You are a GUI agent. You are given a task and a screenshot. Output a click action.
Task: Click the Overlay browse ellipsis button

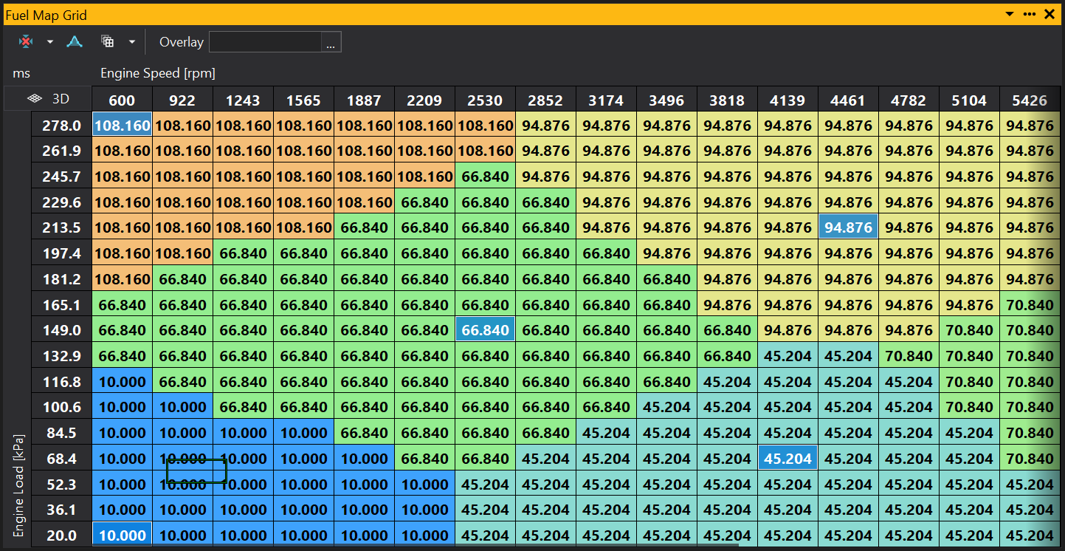coord(331,42)
